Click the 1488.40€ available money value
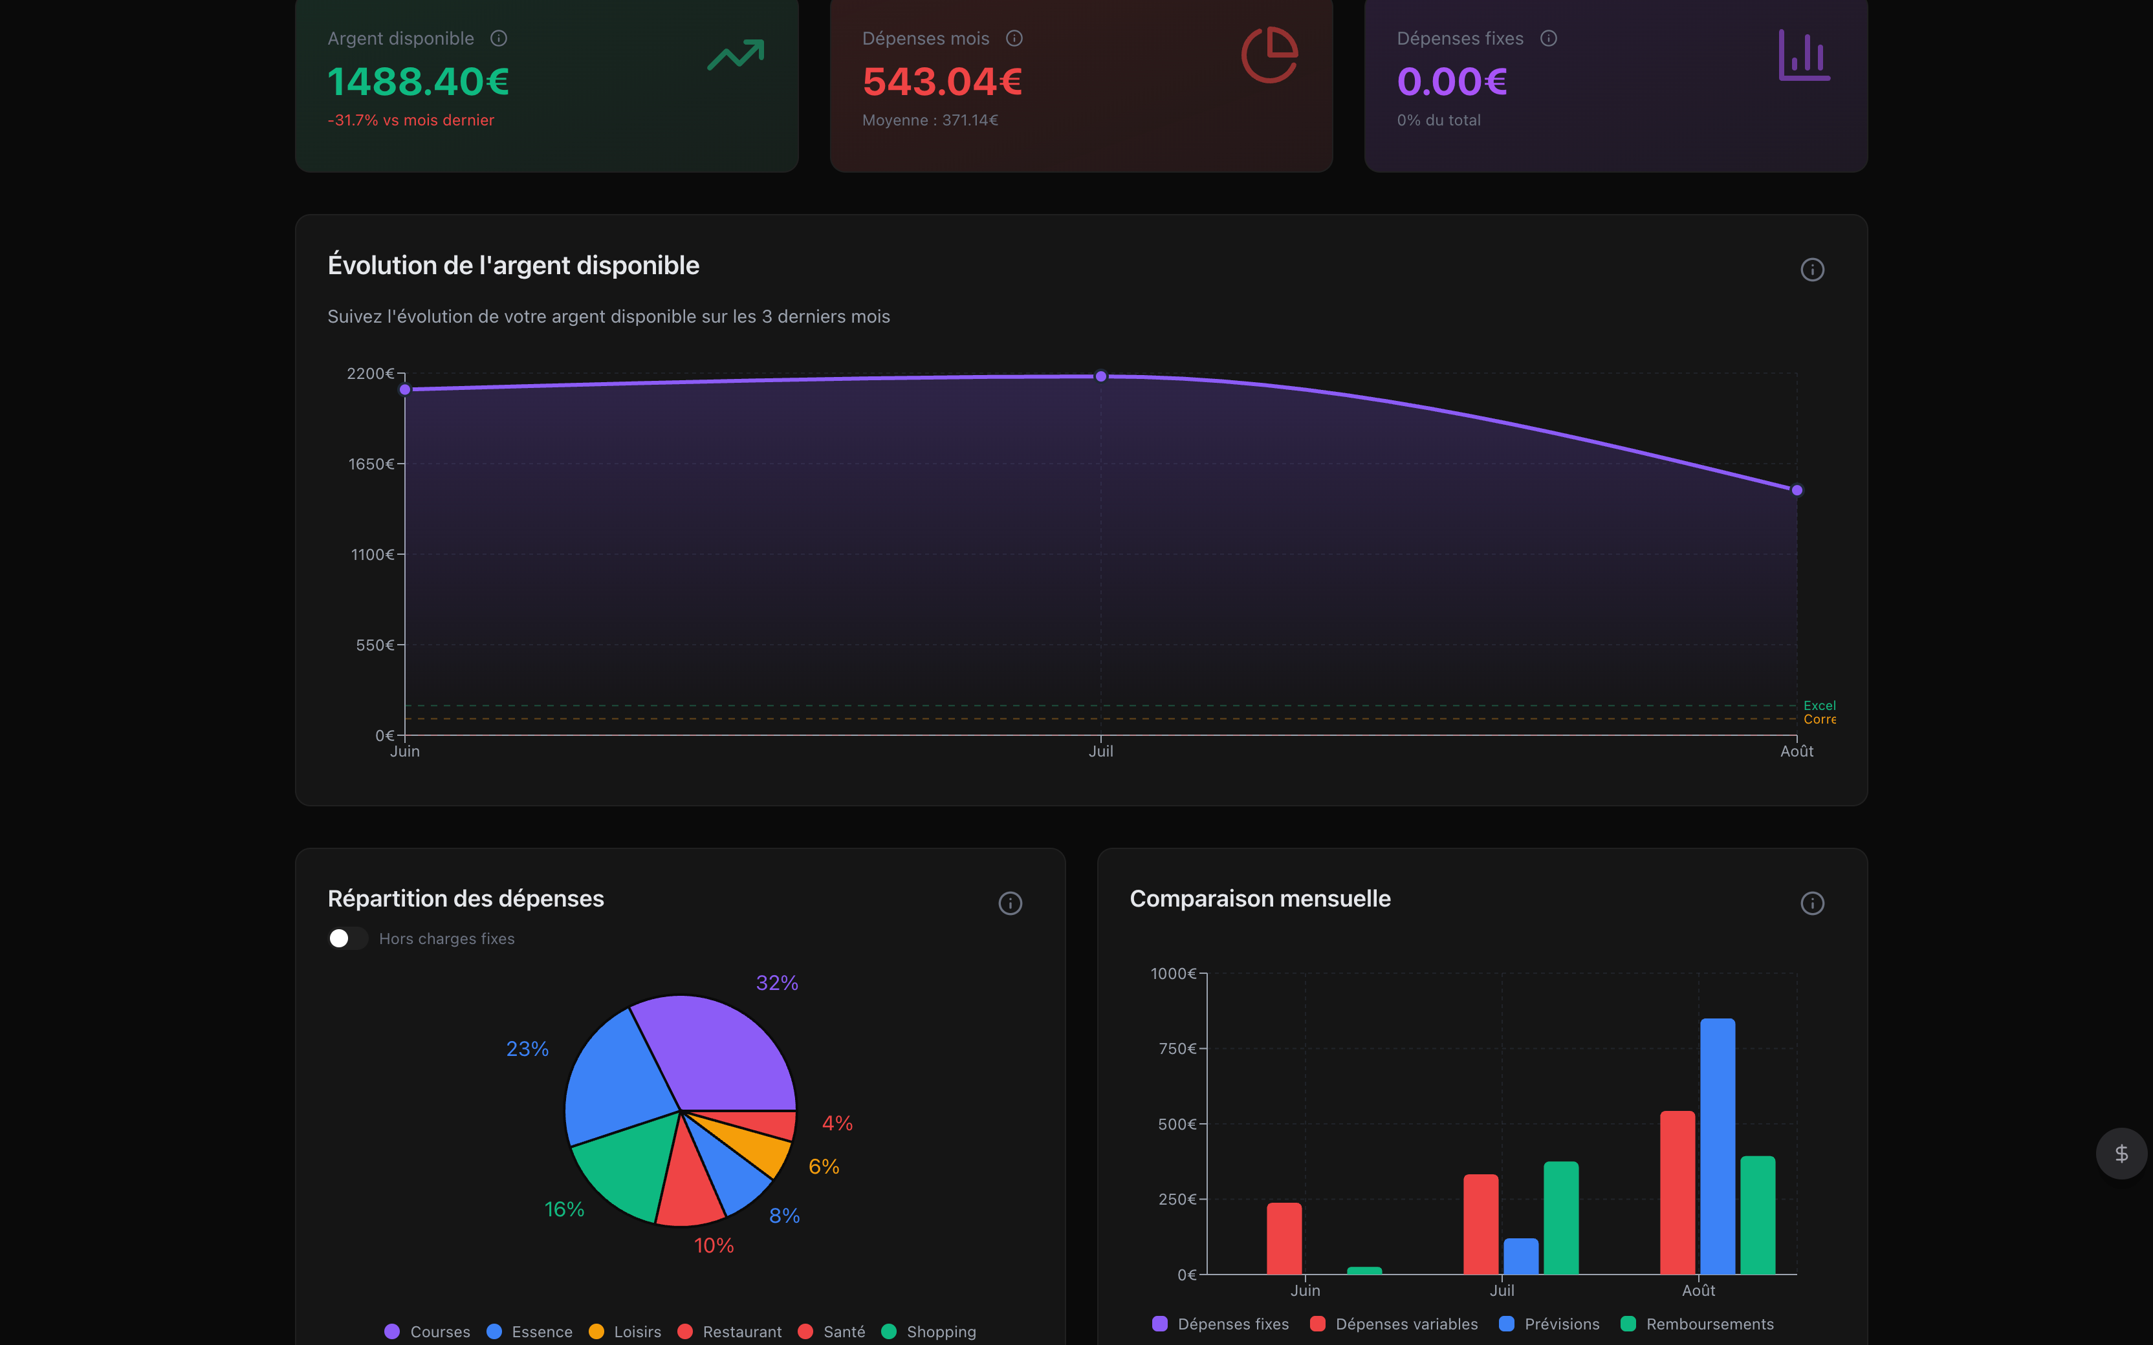The width and height of the screenshot is (2153, 1345). [x=418, y=82]
